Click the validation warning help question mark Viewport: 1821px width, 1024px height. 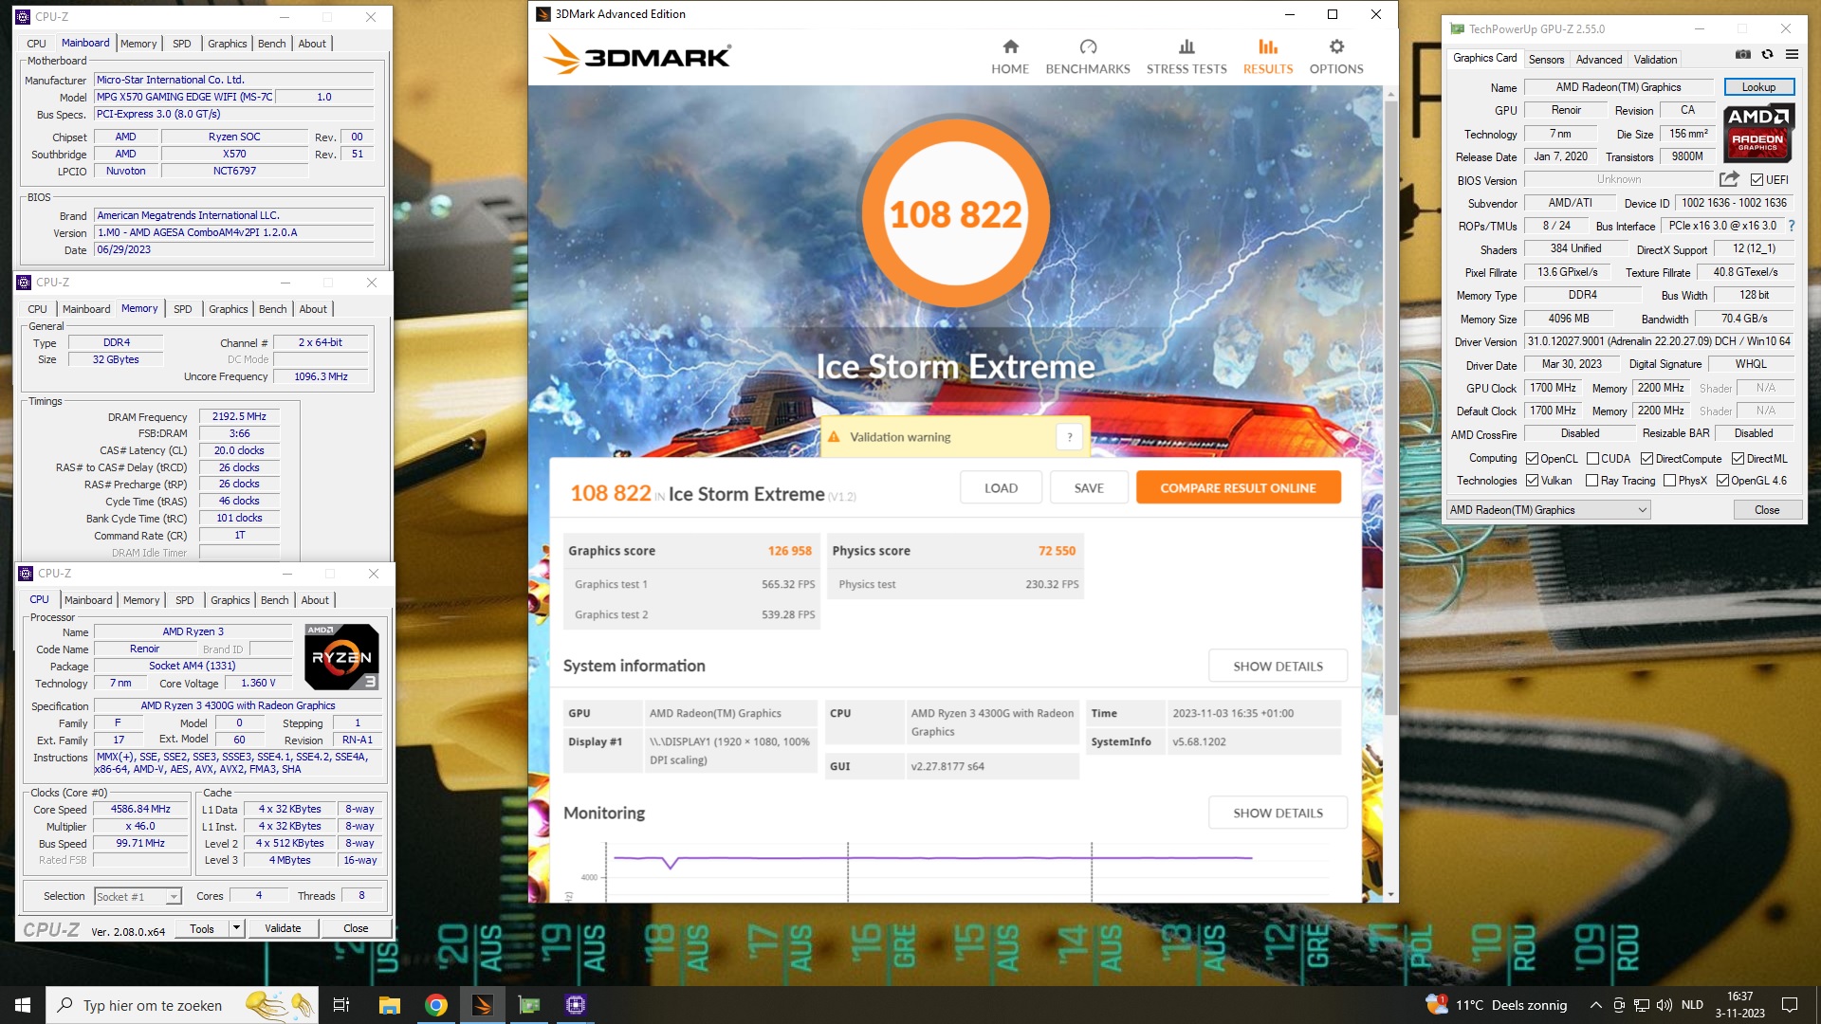(x=1070, y=437)
